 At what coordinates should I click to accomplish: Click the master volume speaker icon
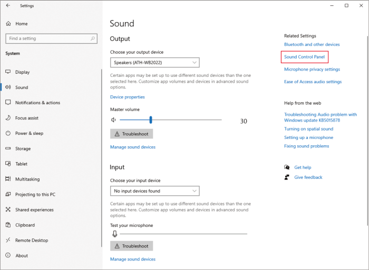(x=113, y=120)
